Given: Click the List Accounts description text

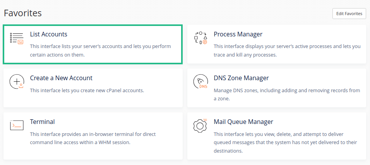Looking at the screenshot, I should point(101,50).
